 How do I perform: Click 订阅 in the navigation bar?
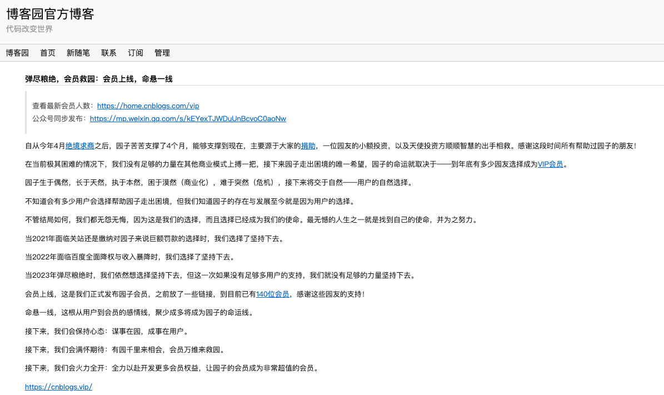[136, 53]
